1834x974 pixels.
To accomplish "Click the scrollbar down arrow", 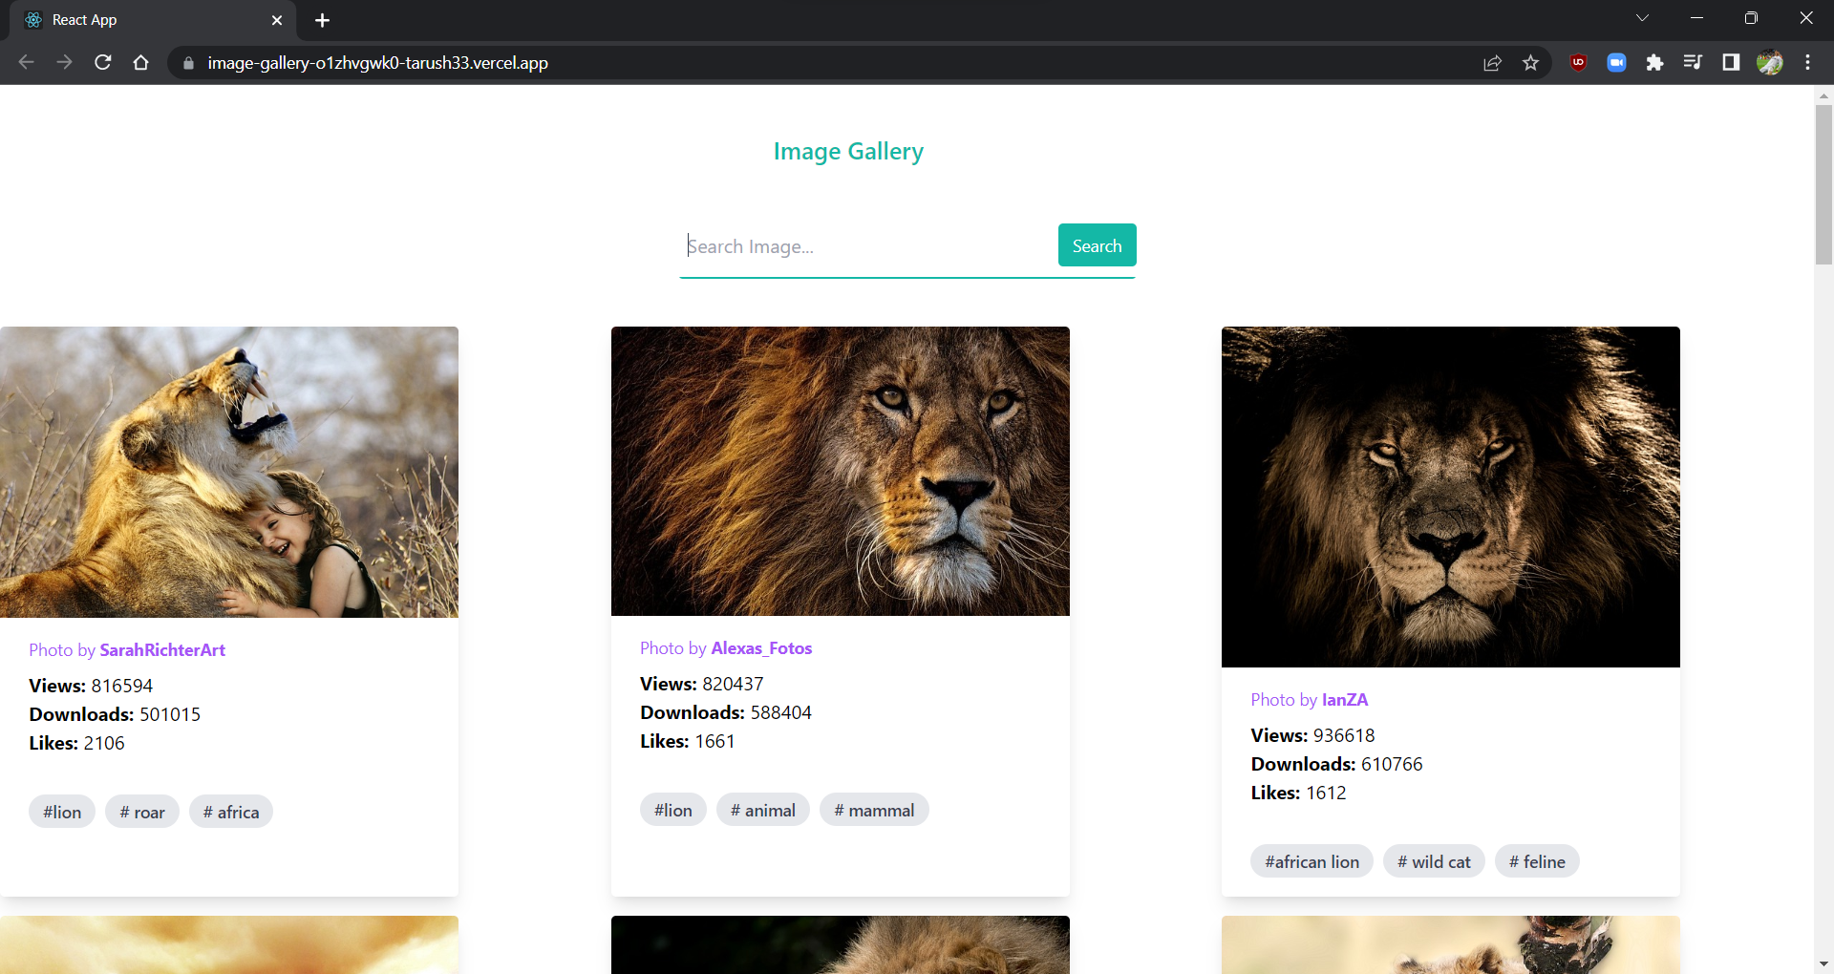I will pos(1823,964).
